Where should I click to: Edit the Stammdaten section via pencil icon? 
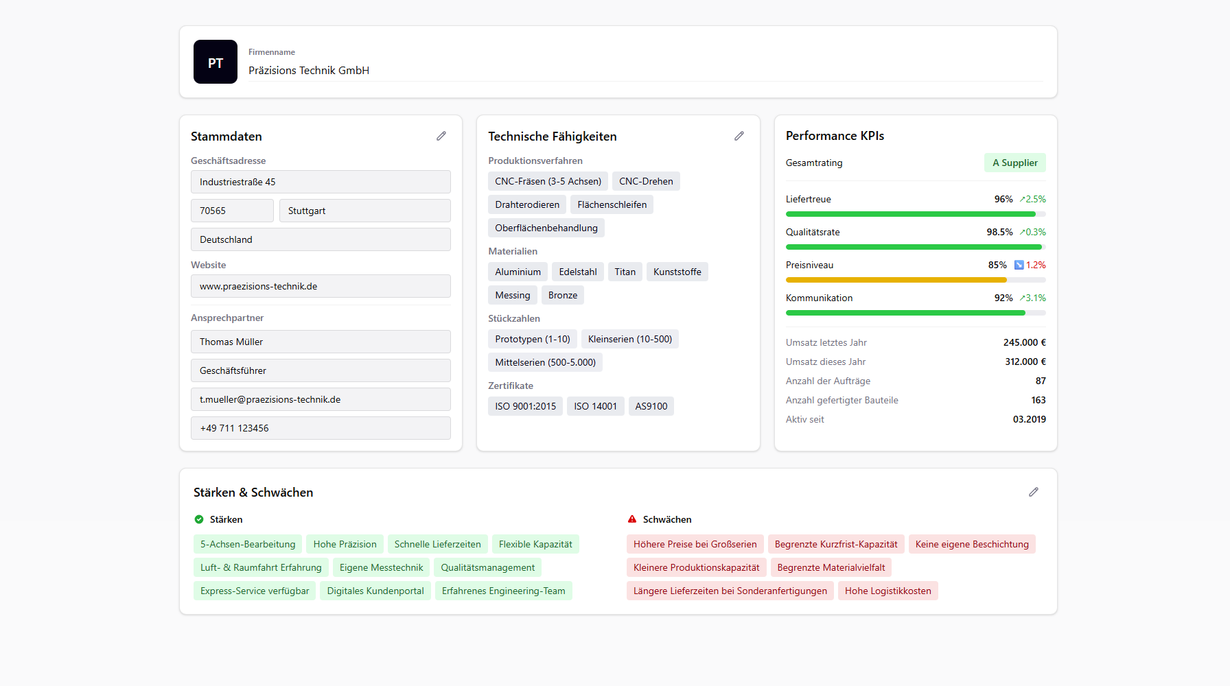coord(441,136)
